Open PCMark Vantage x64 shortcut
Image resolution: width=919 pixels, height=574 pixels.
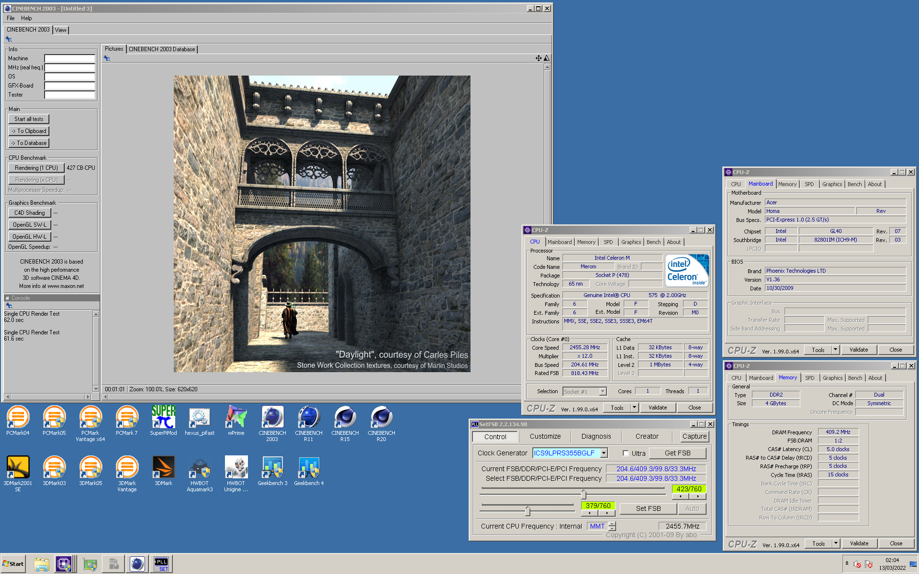[x=90, y=423]
